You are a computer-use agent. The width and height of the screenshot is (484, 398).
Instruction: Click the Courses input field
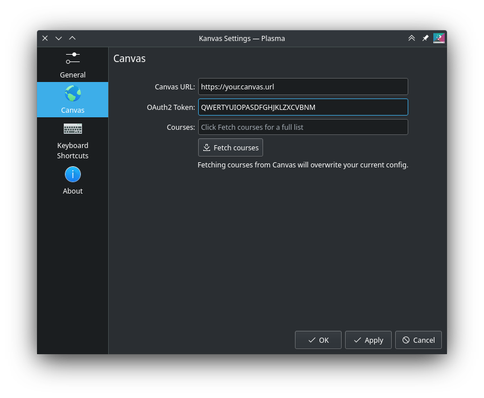click(303, 127)
